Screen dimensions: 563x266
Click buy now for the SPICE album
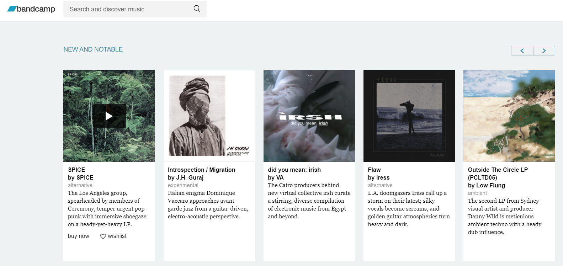pos(79,236)
